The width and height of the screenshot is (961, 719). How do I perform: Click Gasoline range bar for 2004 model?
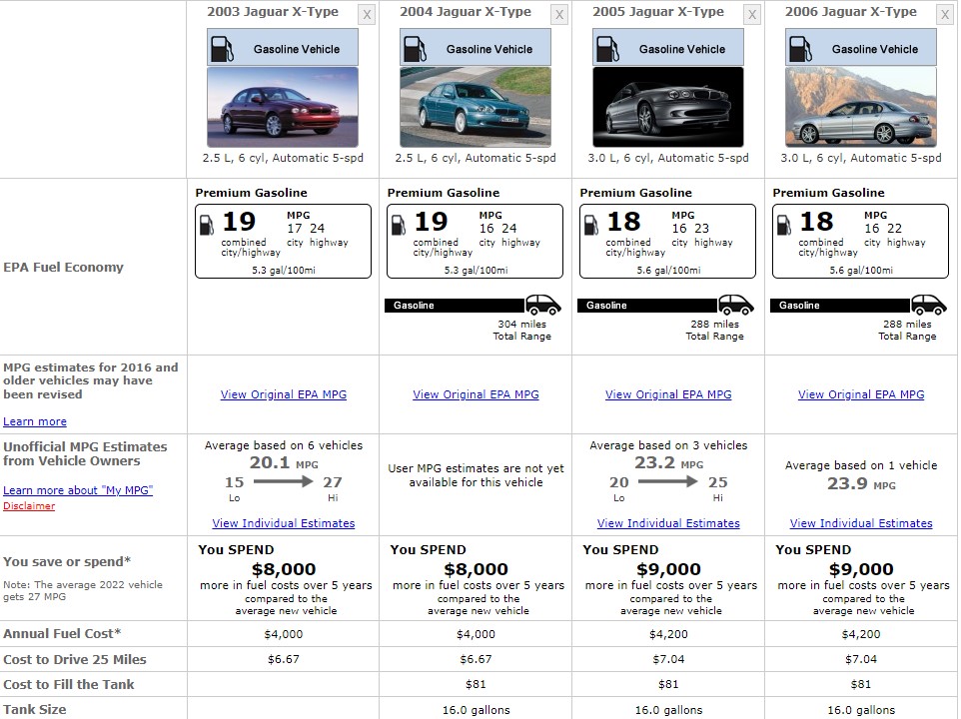455,305
